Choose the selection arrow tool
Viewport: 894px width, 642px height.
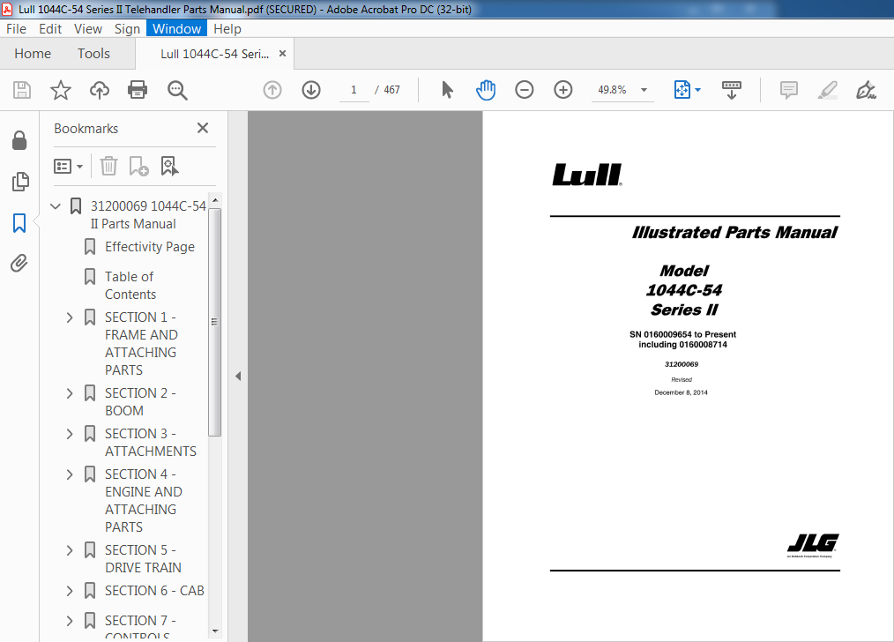click(x=447, y=90)
